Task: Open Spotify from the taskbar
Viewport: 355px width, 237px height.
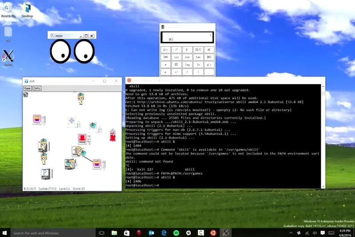Action: tap(176, 233)
